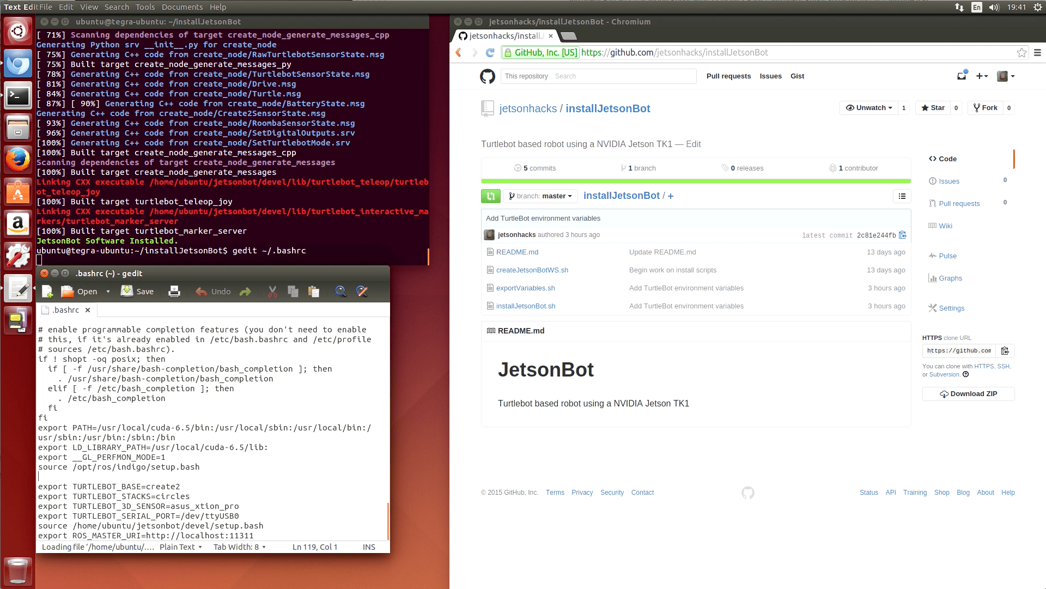The width and height of the screenshot is (1046, 589).
Task: Open the Tools menu
Action: click(x=145, y=7)
